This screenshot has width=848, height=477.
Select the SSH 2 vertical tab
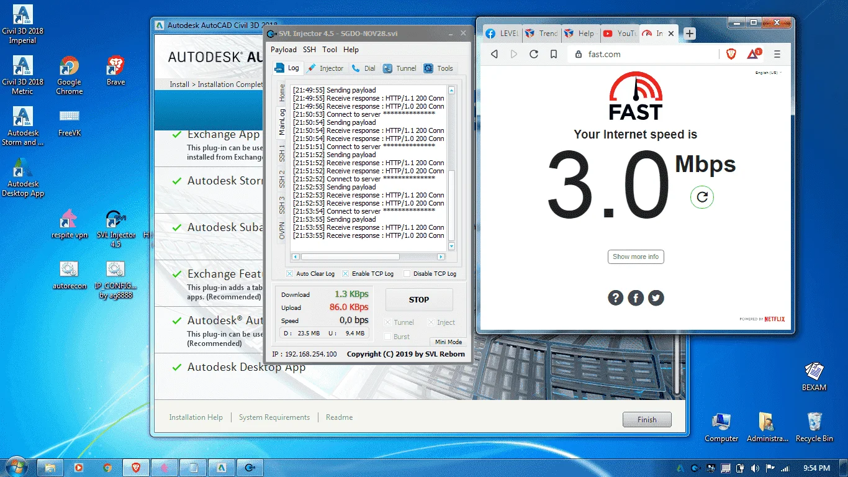tap(282, 178)
